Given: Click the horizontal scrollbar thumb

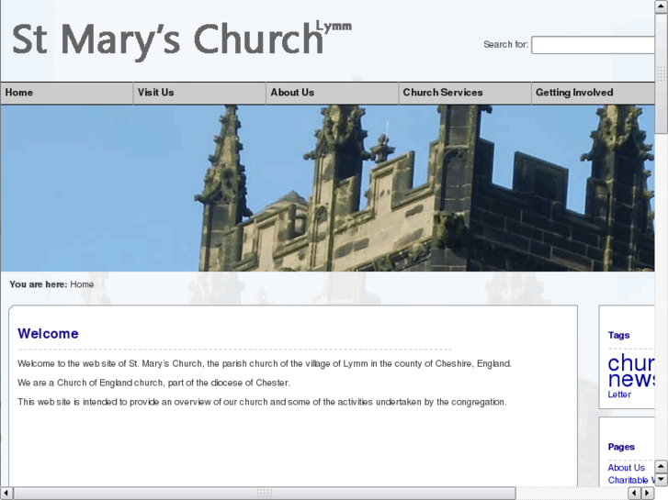Looking at the screenshot, I should click(x=264, y=494).
